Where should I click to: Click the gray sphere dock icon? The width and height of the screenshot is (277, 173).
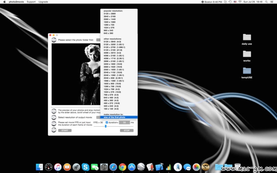pyautogui.click(x=141, y=167)
